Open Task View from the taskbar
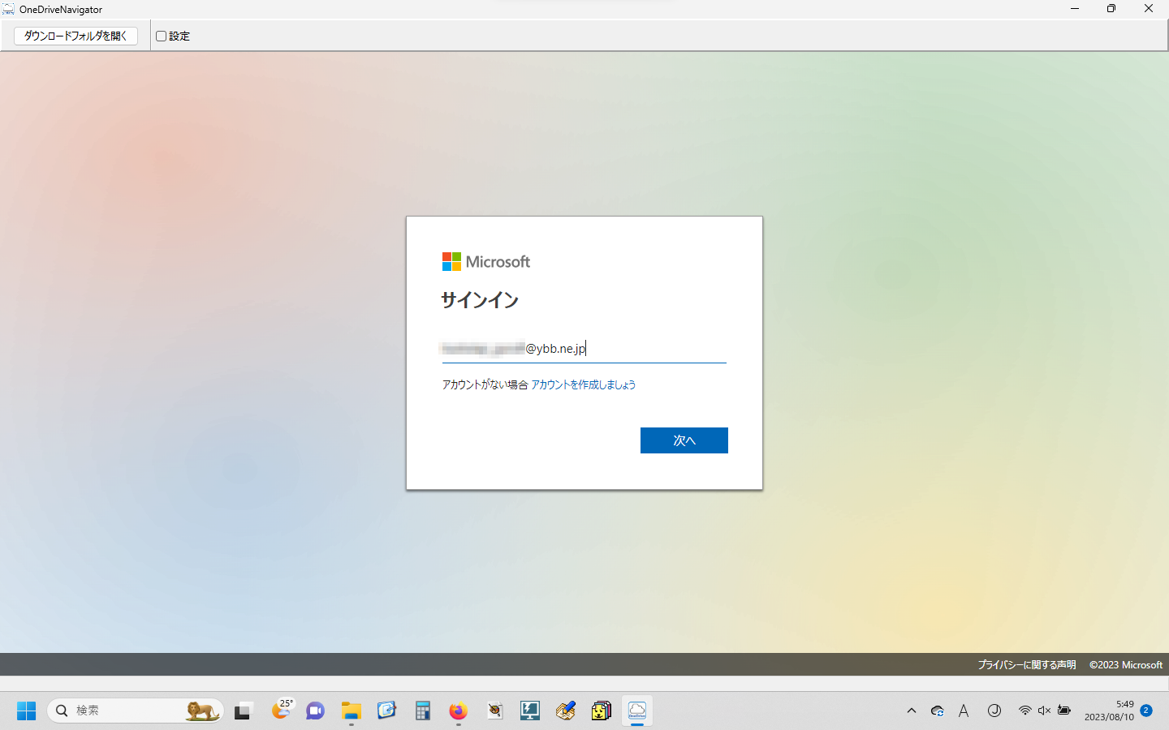This screenshot has width=1169, height=730. [244, 711]
